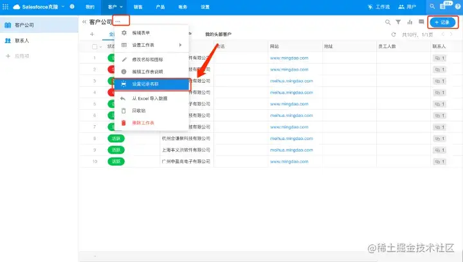The width and height of the screenshot is (463, 262).
Task: Open the Salesforce克隆 app name dropdown
Action: click(x=63, y=6)
